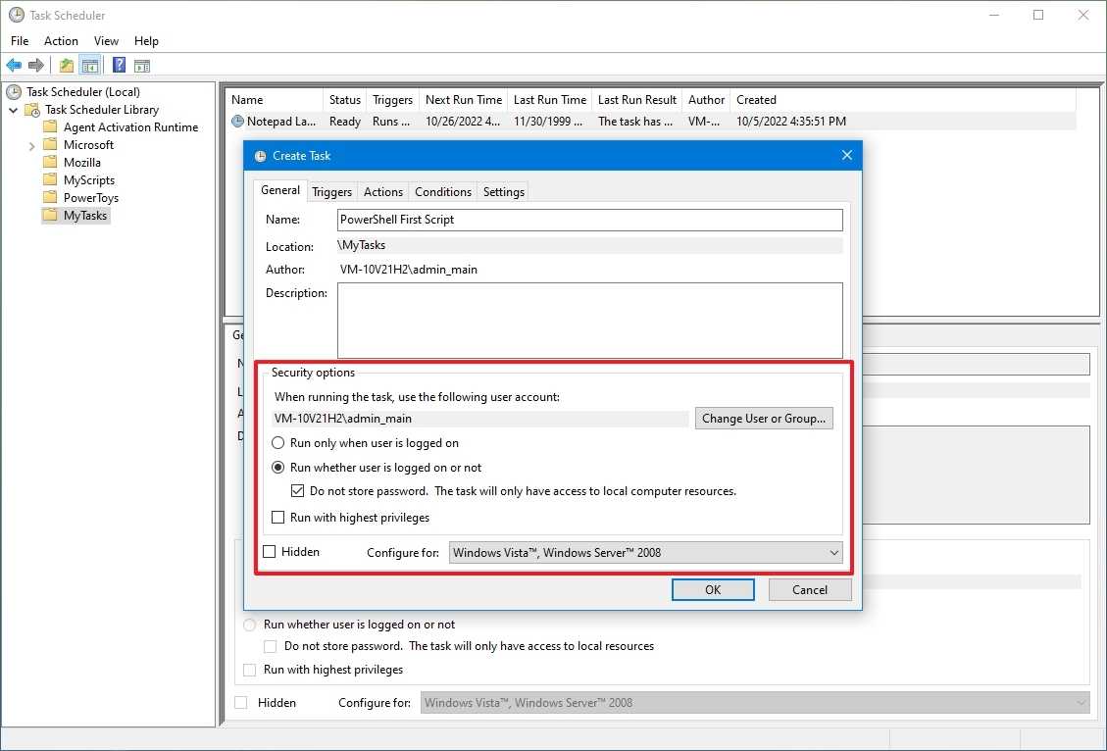The height and width of the screenshot is (751, 1107).
Task: Expand the Microsoft folder tree node
Action: [32, 145]
